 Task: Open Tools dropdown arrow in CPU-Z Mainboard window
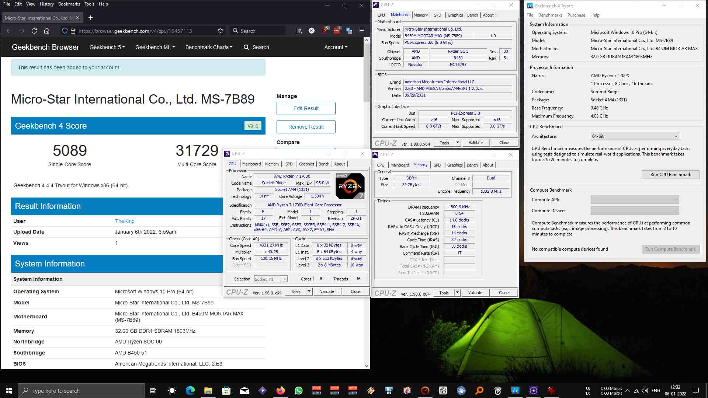click(x=458, y=143)
